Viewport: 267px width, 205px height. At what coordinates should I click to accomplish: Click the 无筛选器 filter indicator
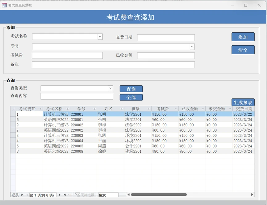(85, 195)
